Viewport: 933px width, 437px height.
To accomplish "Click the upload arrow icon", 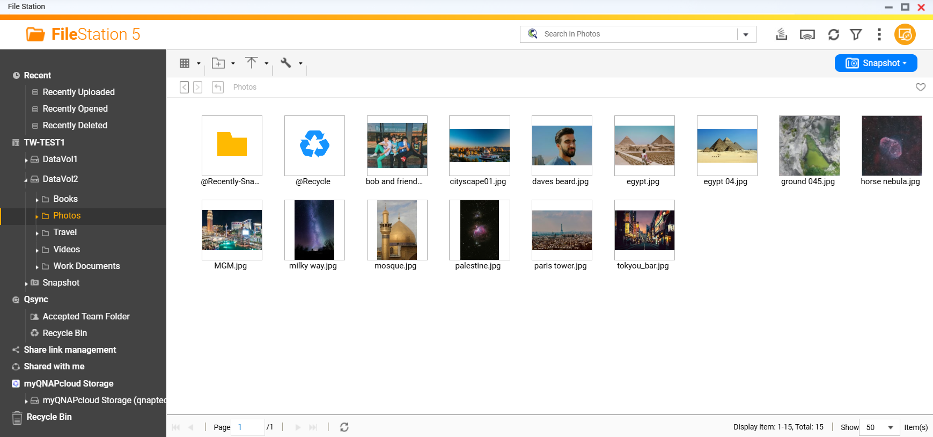I will 251,63.
